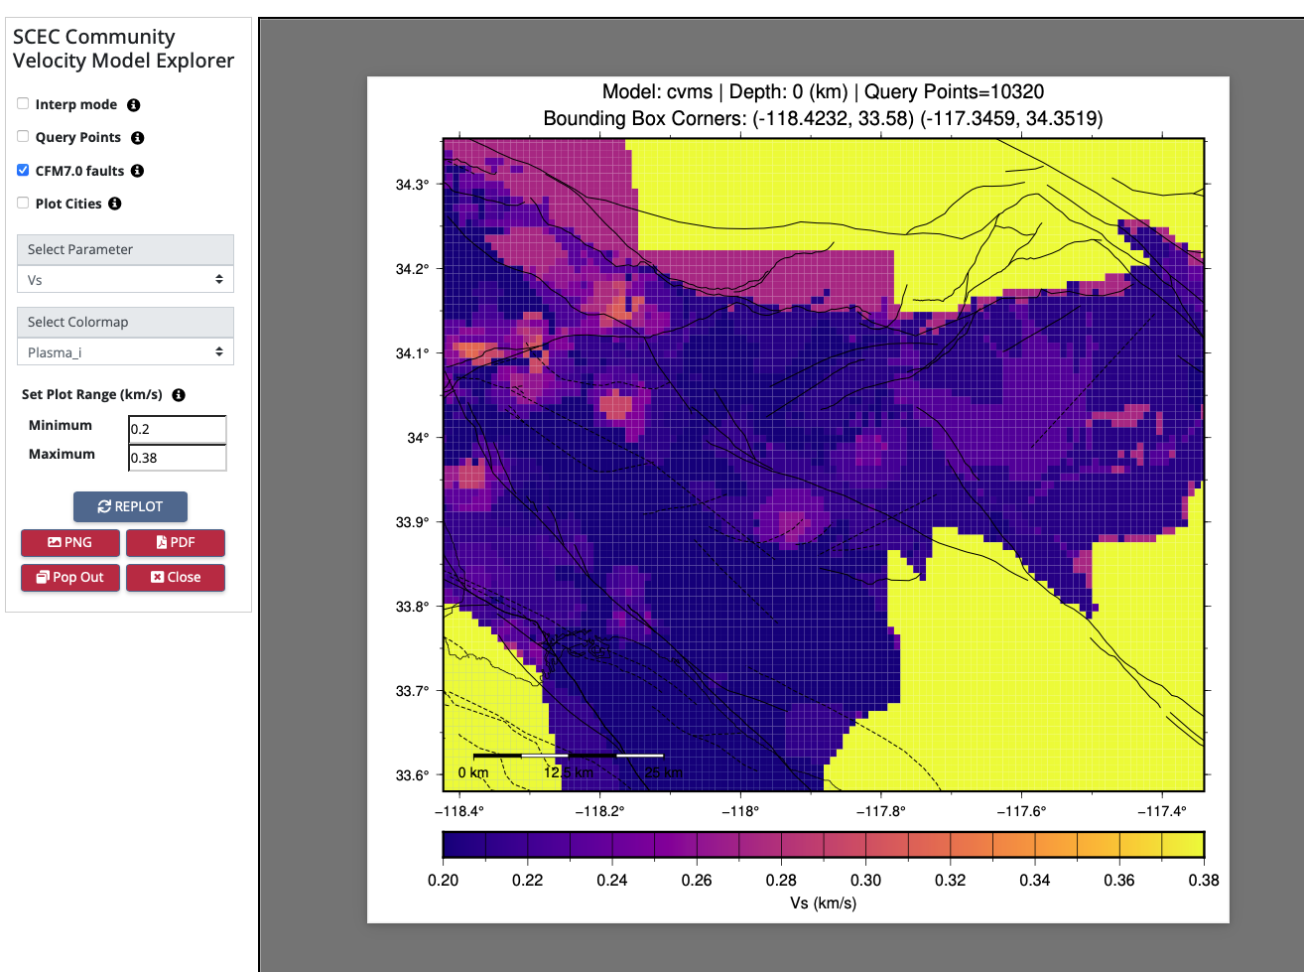This screenshot has height=972, width=1304.
Task: Click the map scale bar
Action: 568,756
